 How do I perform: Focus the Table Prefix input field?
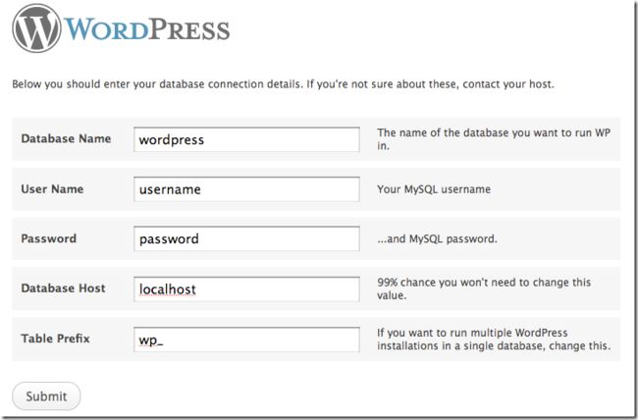pos(246,340)
